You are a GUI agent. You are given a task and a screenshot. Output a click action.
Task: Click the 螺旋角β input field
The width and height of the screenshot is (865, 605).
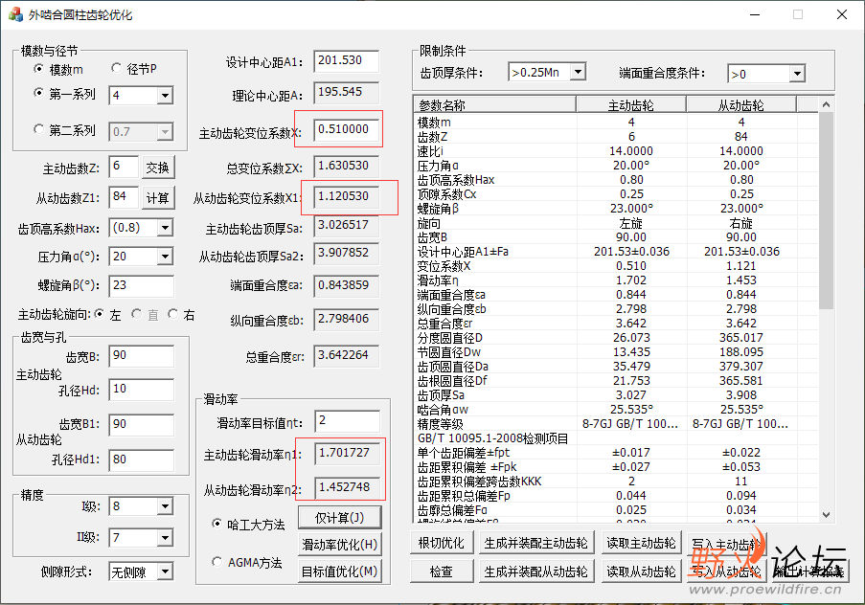tap(141, 285)
